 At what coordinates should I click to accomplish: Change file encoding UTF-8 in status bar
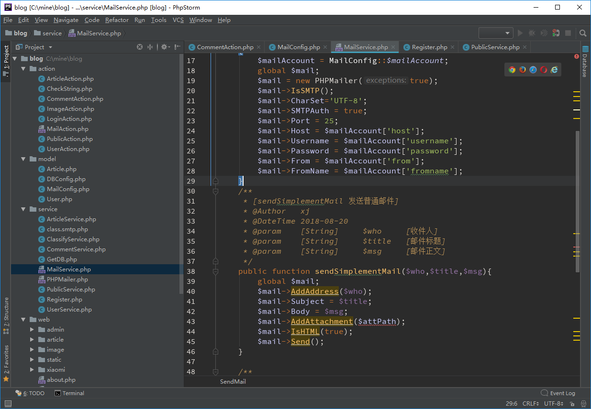tap(554, 404)
